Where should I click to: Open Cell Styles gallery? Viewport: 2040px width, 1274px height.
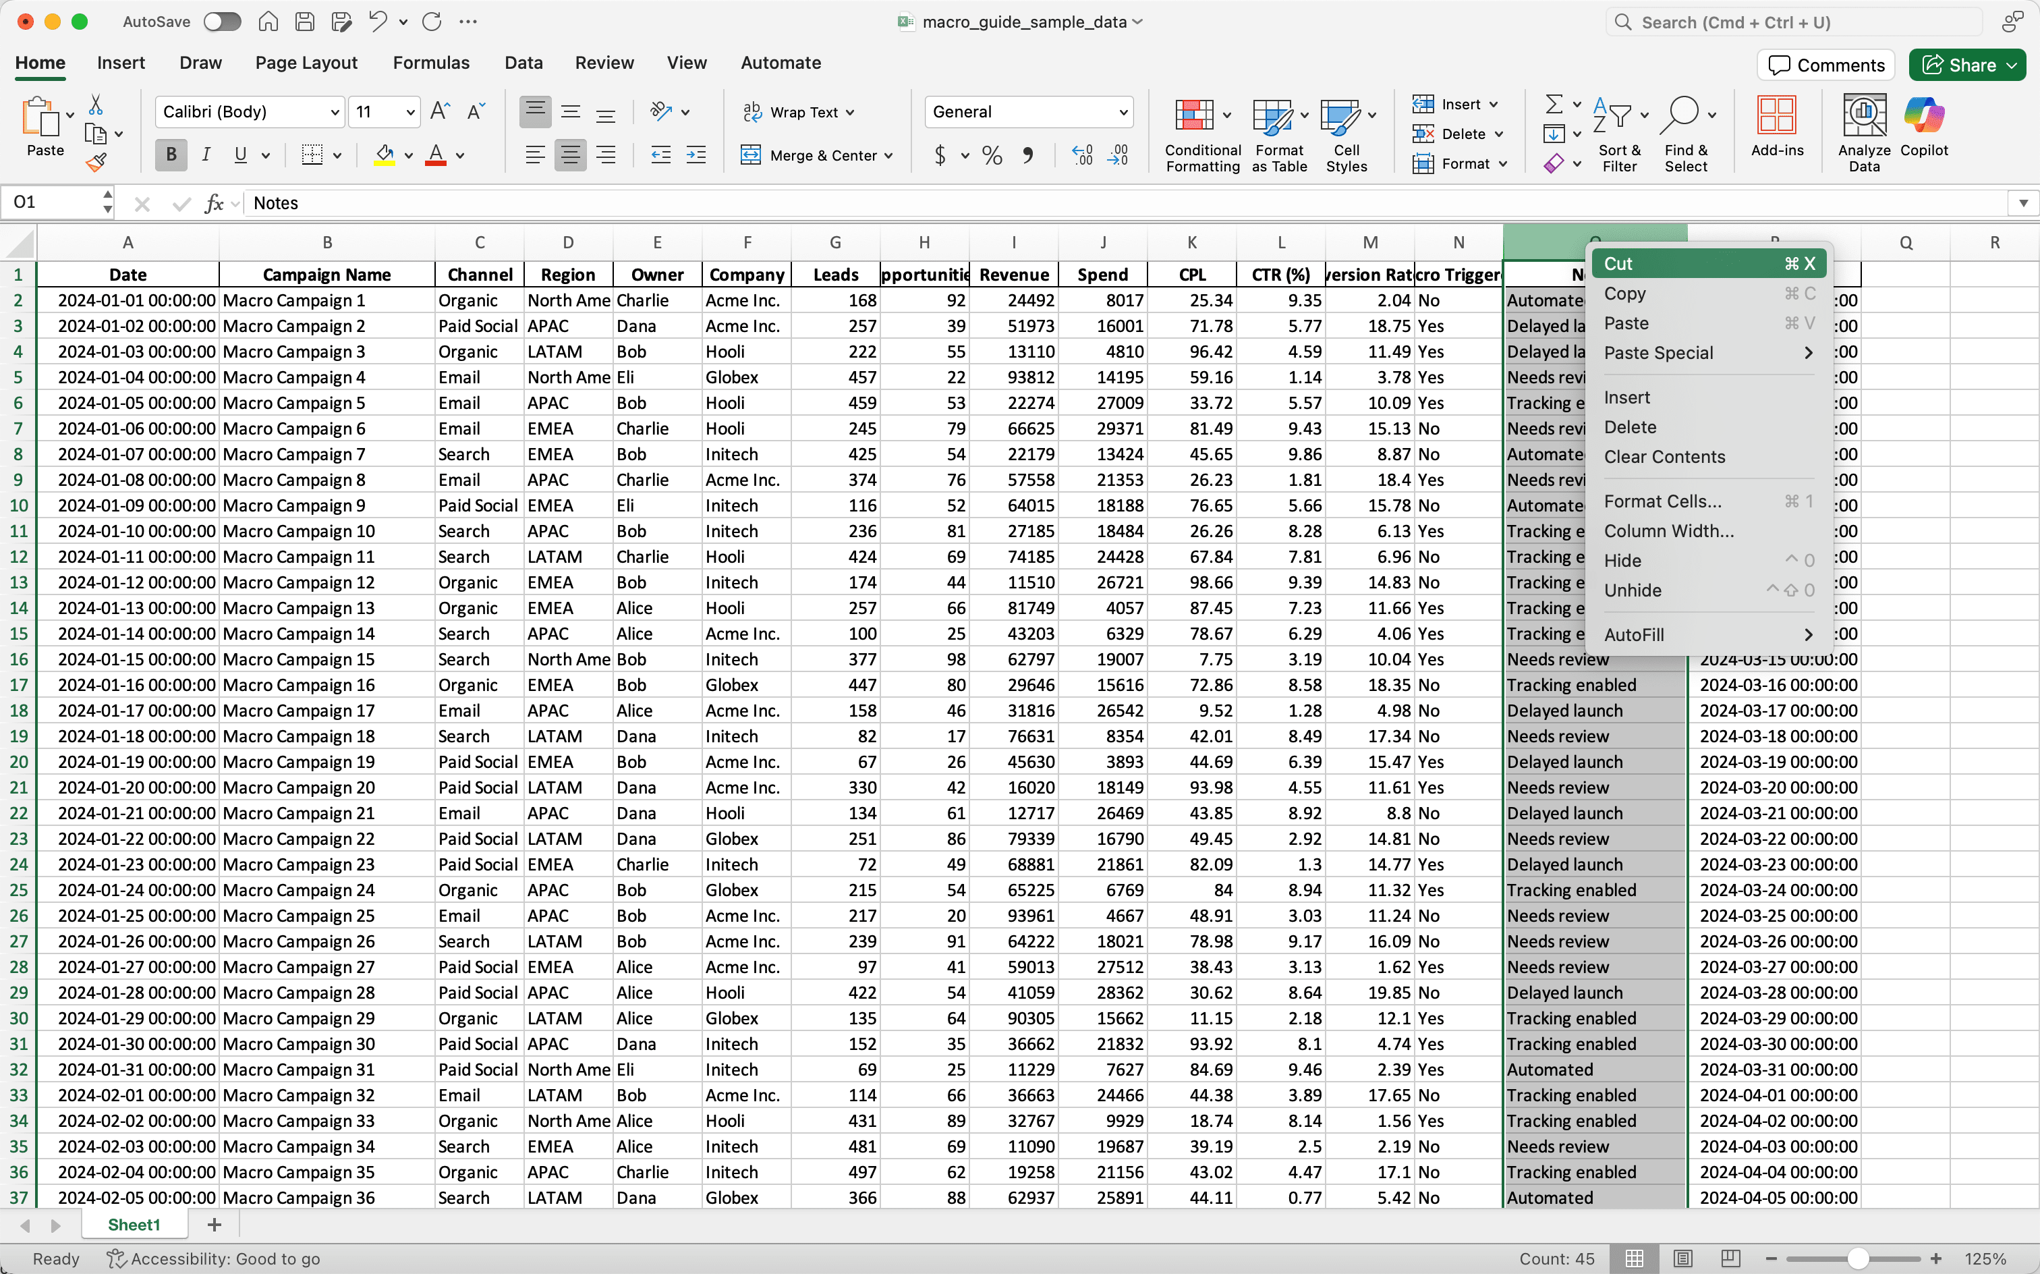tap(1347, 135)
